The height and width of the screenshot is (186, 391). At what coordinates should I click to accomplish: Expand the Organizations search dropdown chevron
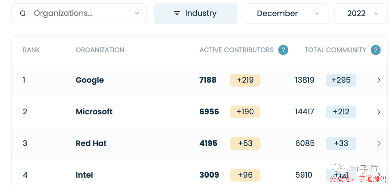click(x=136, y=13)
